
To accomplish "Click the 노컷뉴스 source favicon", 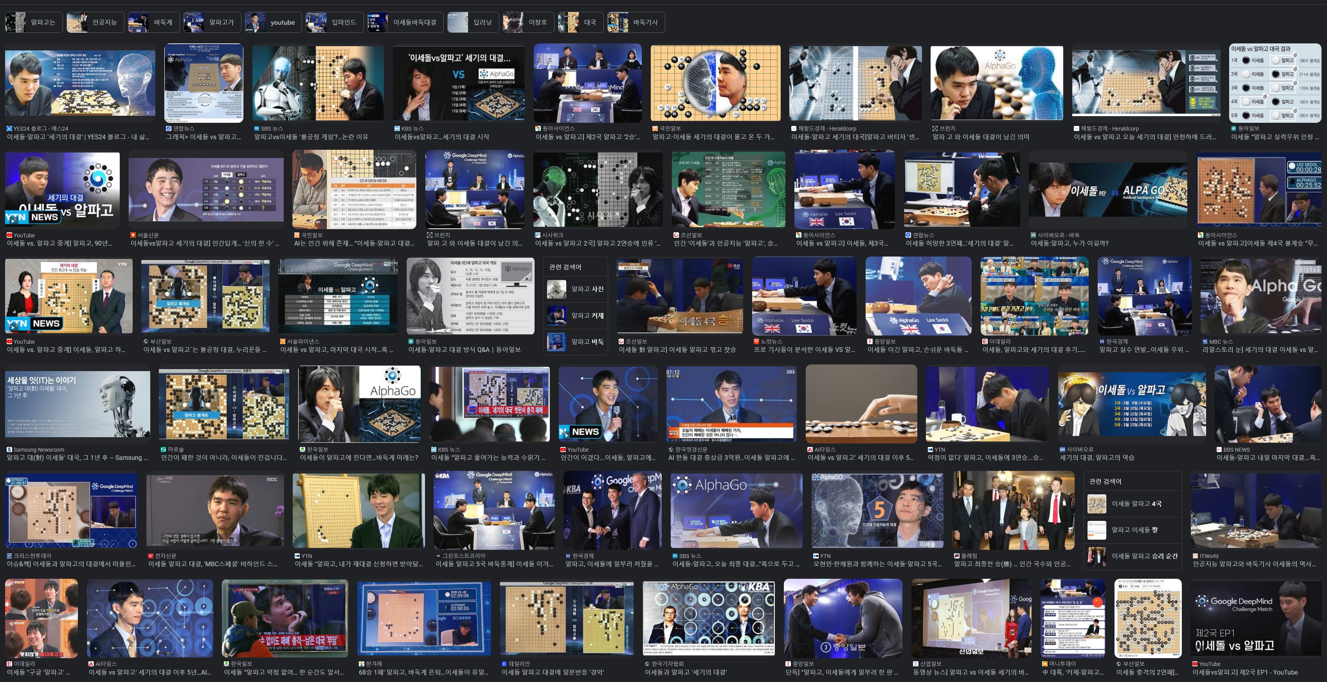I will (756, 342).
